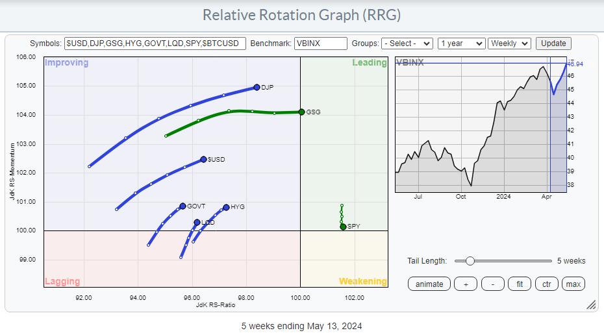Image resolution: width=604 pixels, height=335 pixels.
Task: Click the Symbols input field
Action: click(x=155, y=43)
